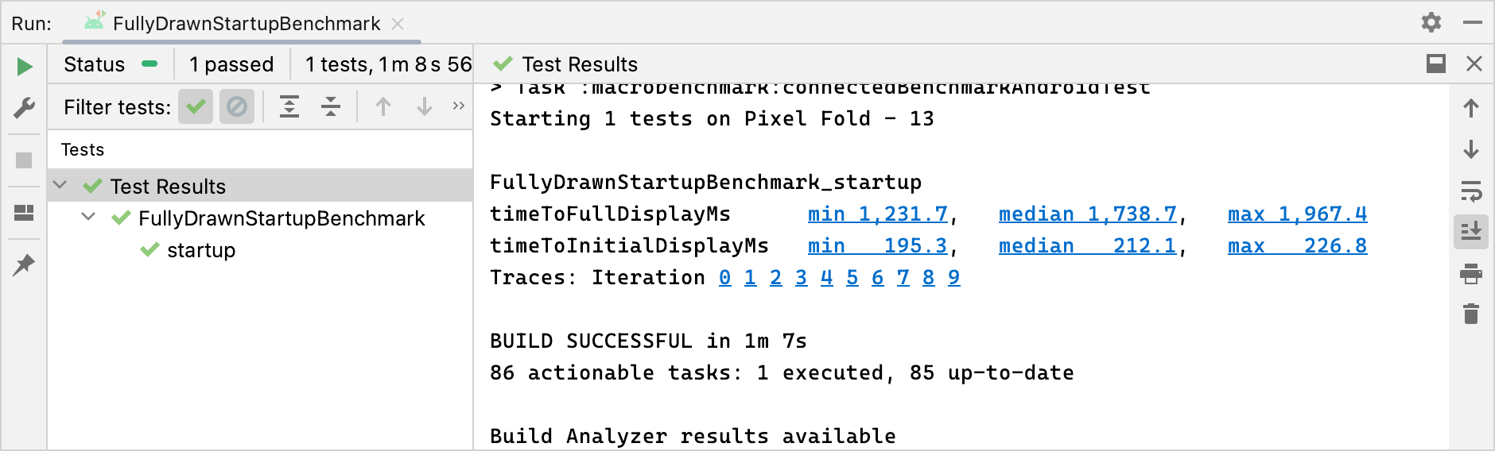The height and width of the screenshot is (451, 1495).
Task: Click the Stop process square icon
Action: click(24, 160)
